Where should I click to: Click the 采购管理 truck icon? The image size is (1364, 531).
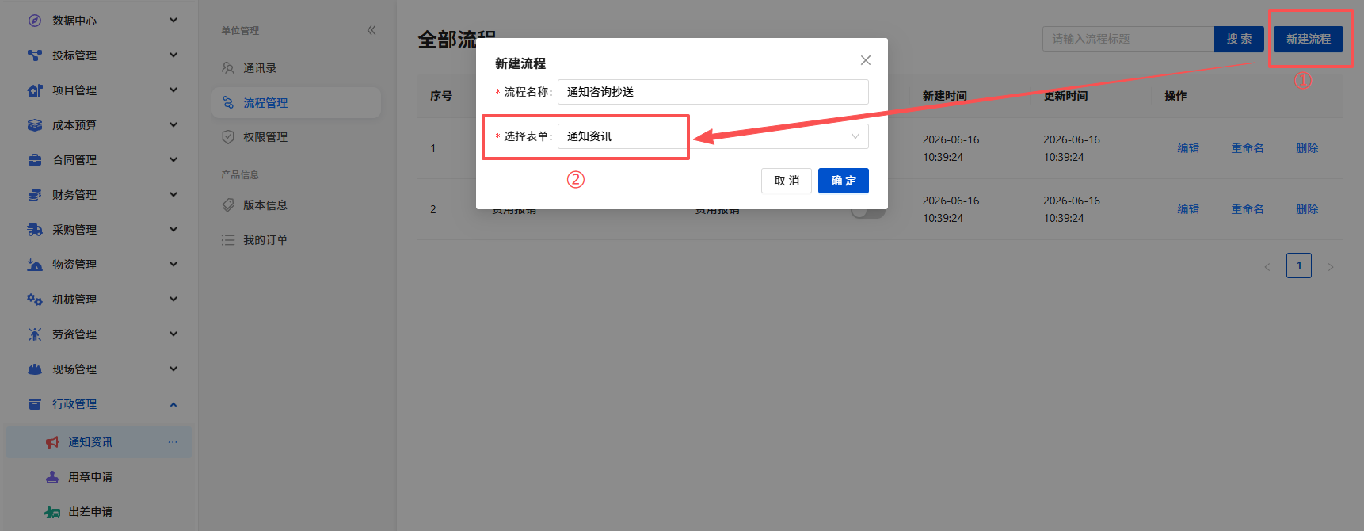[x=35, y=230]
